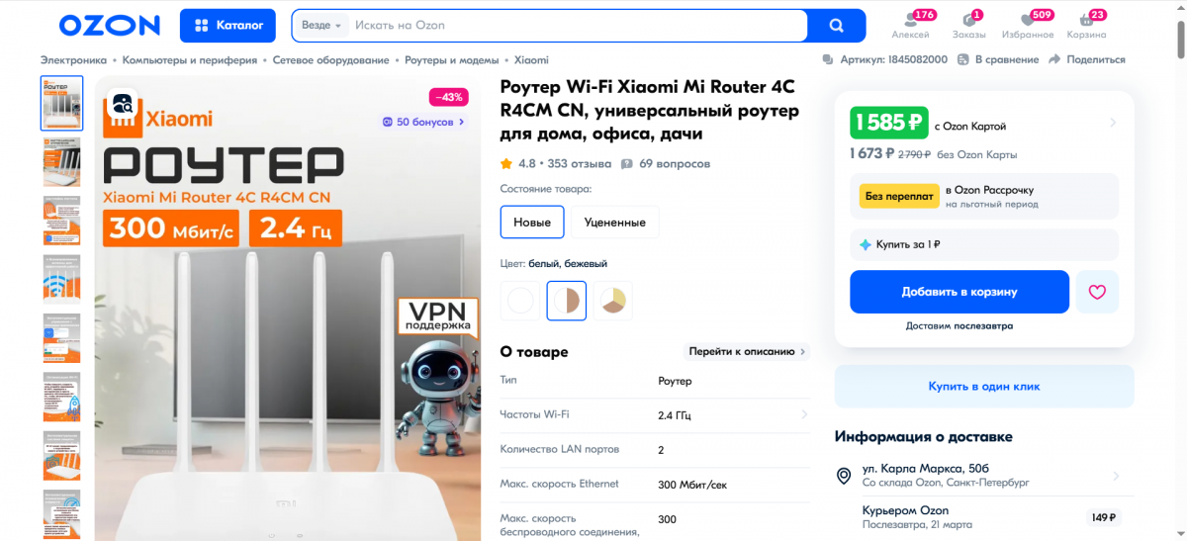Click the magnifier search button

click(x=836, y=25)
